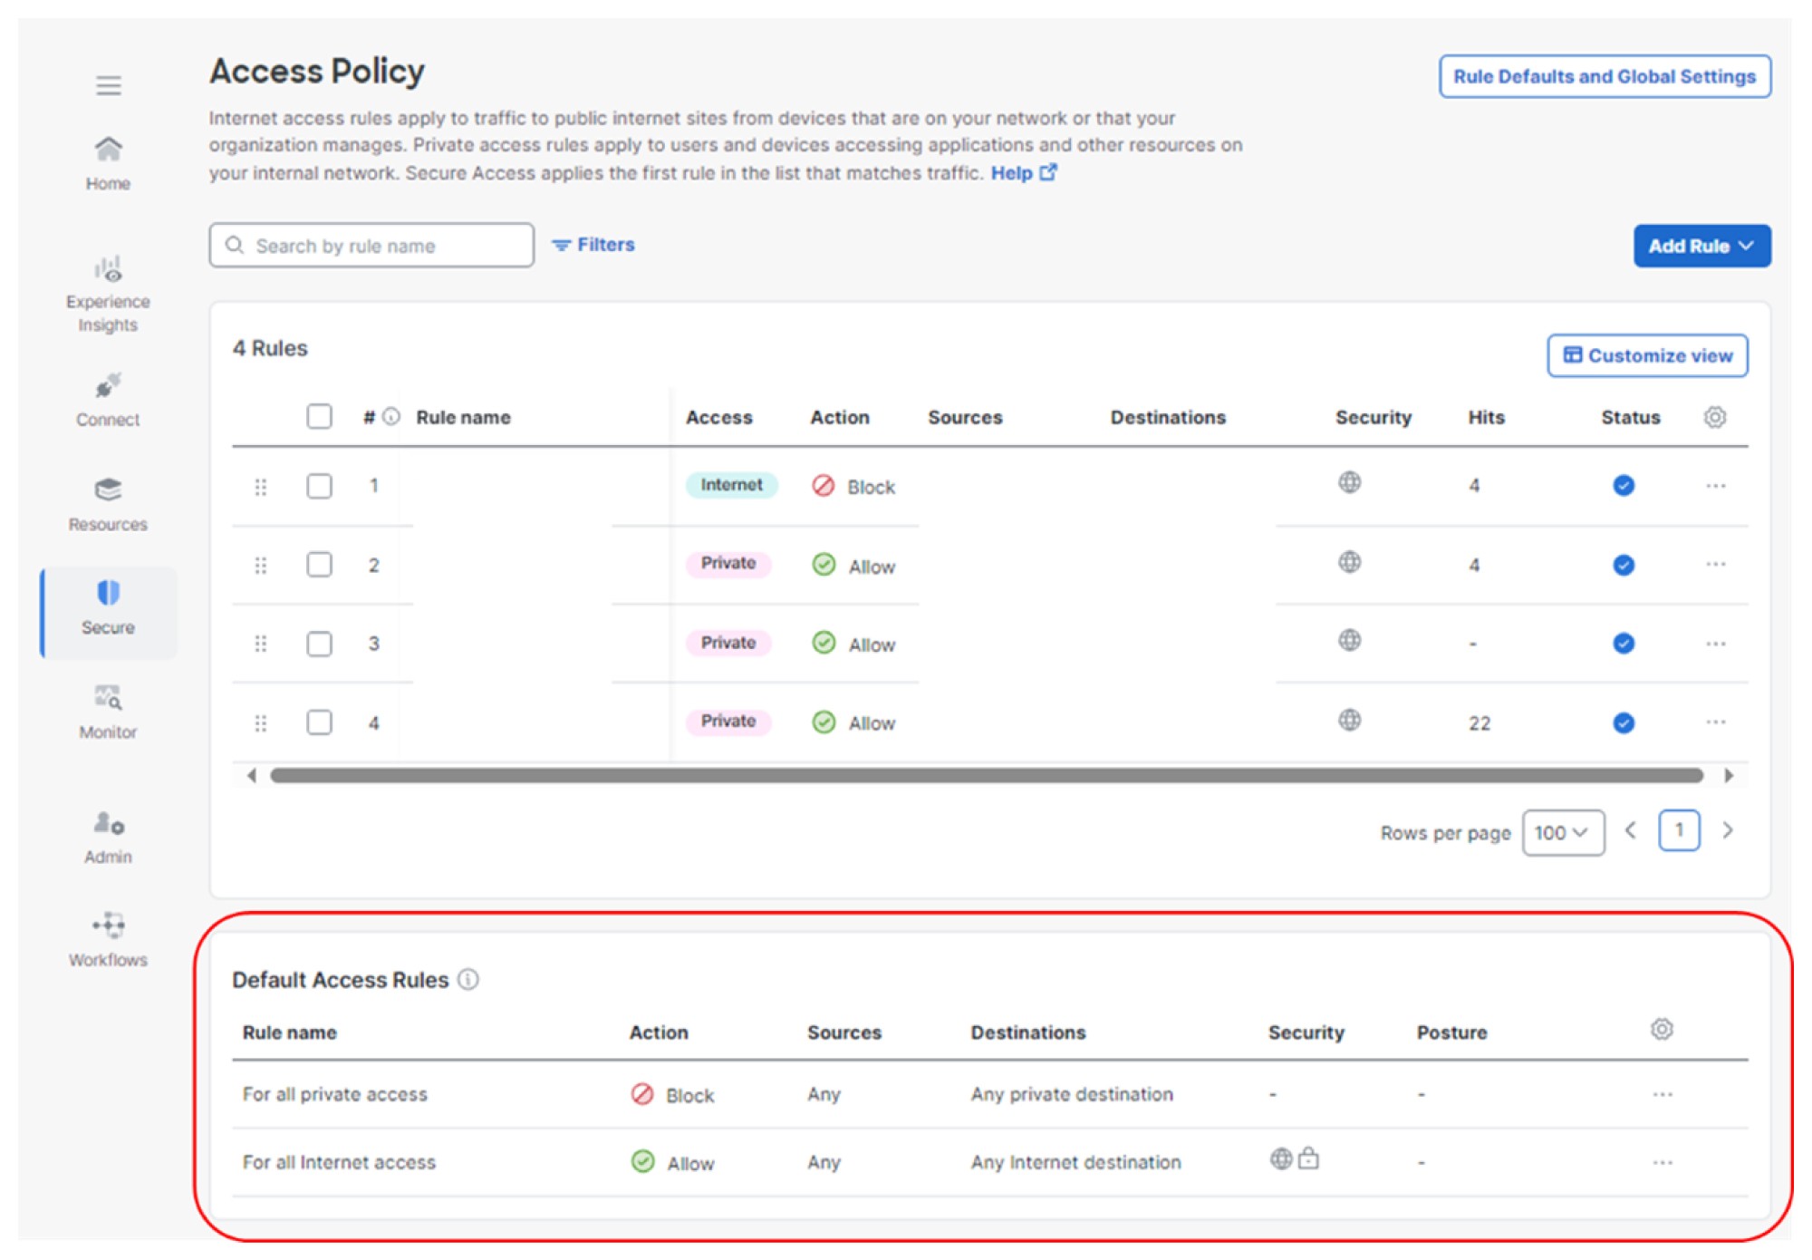Open more options for rule 2

(x=1716, y=564)
